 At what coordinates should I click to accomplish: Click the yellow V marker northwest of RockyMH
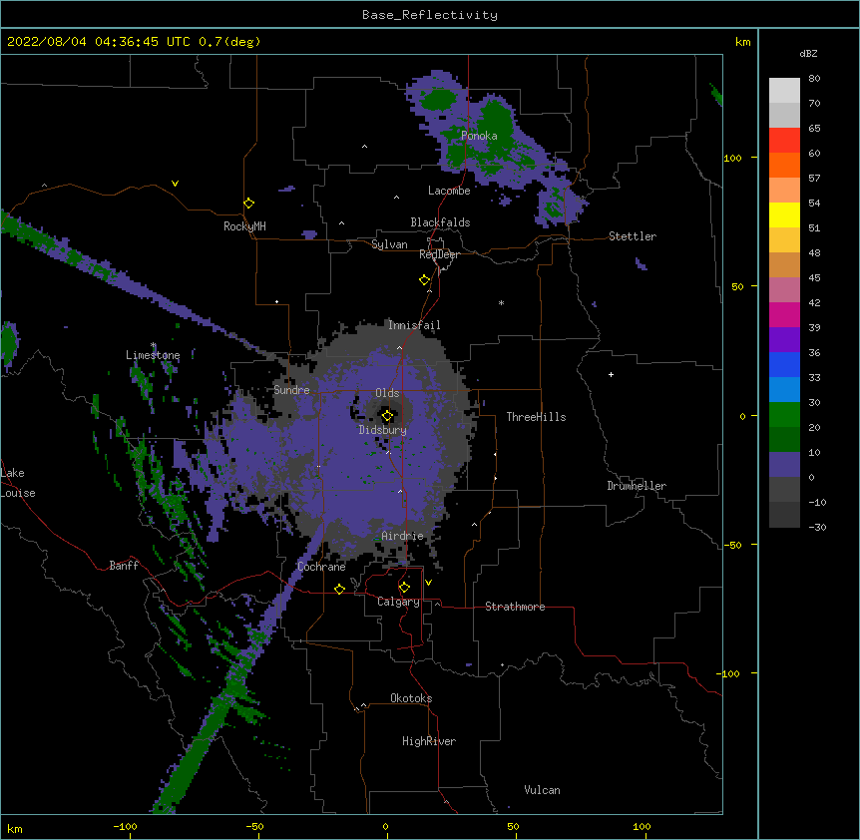pos(175,184)
